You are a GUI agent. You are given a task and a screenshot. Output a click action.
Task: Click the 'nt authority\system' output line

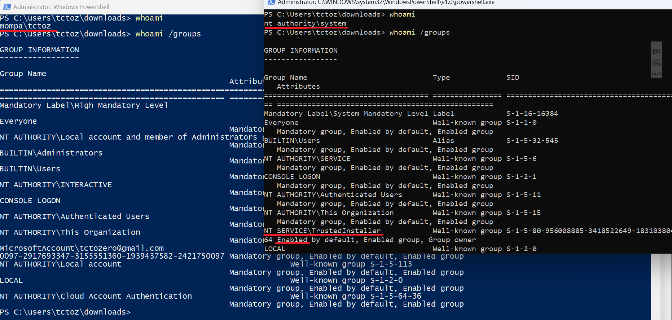(305, 23)
